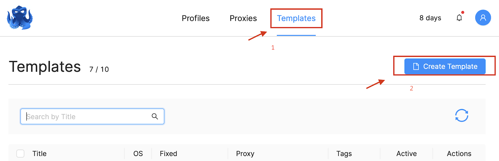Refresh the templates list

click(x=462, y=116)
